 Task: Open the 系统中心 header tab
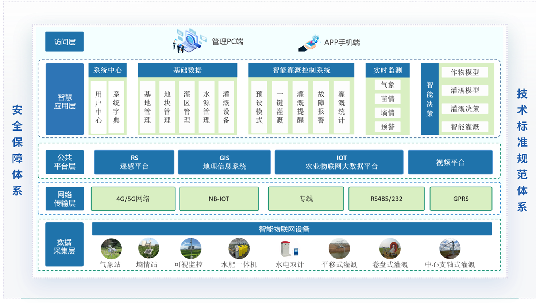pos(108,70)
